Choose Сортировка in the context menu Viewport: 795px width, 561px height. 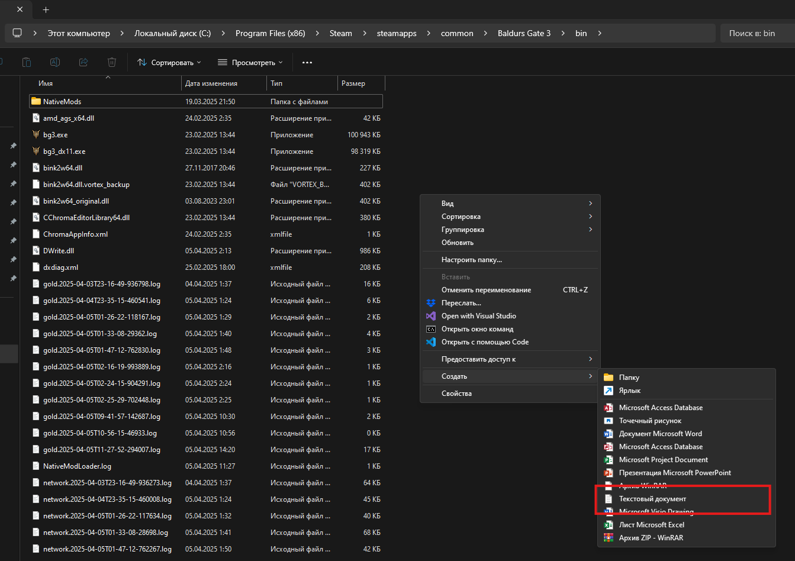click(x=510, y=217)
